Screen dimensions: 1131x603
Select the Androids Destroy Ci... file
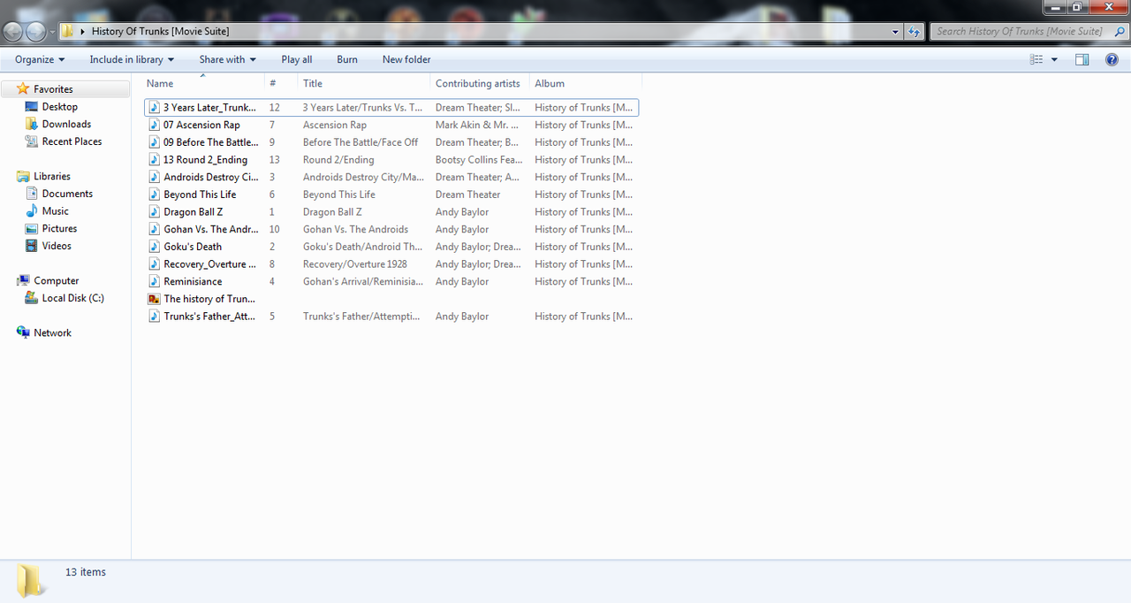(x=391, y=177)
